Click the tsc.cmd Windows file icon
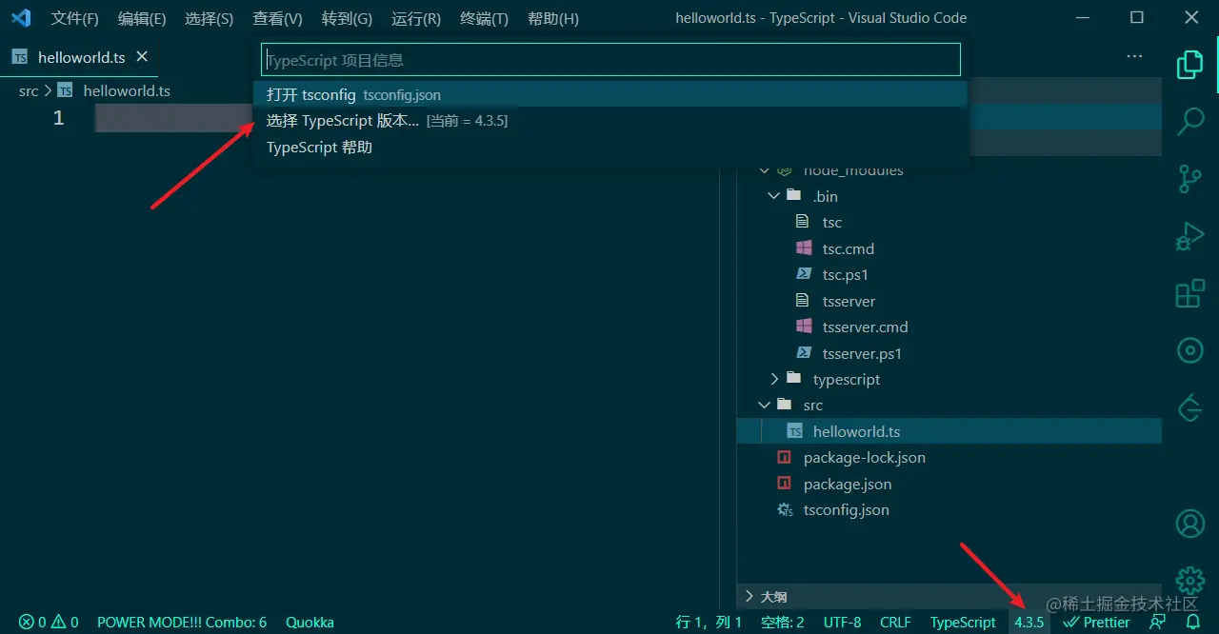Viewport: 1219px width, 634px height. tap(804, 248)
